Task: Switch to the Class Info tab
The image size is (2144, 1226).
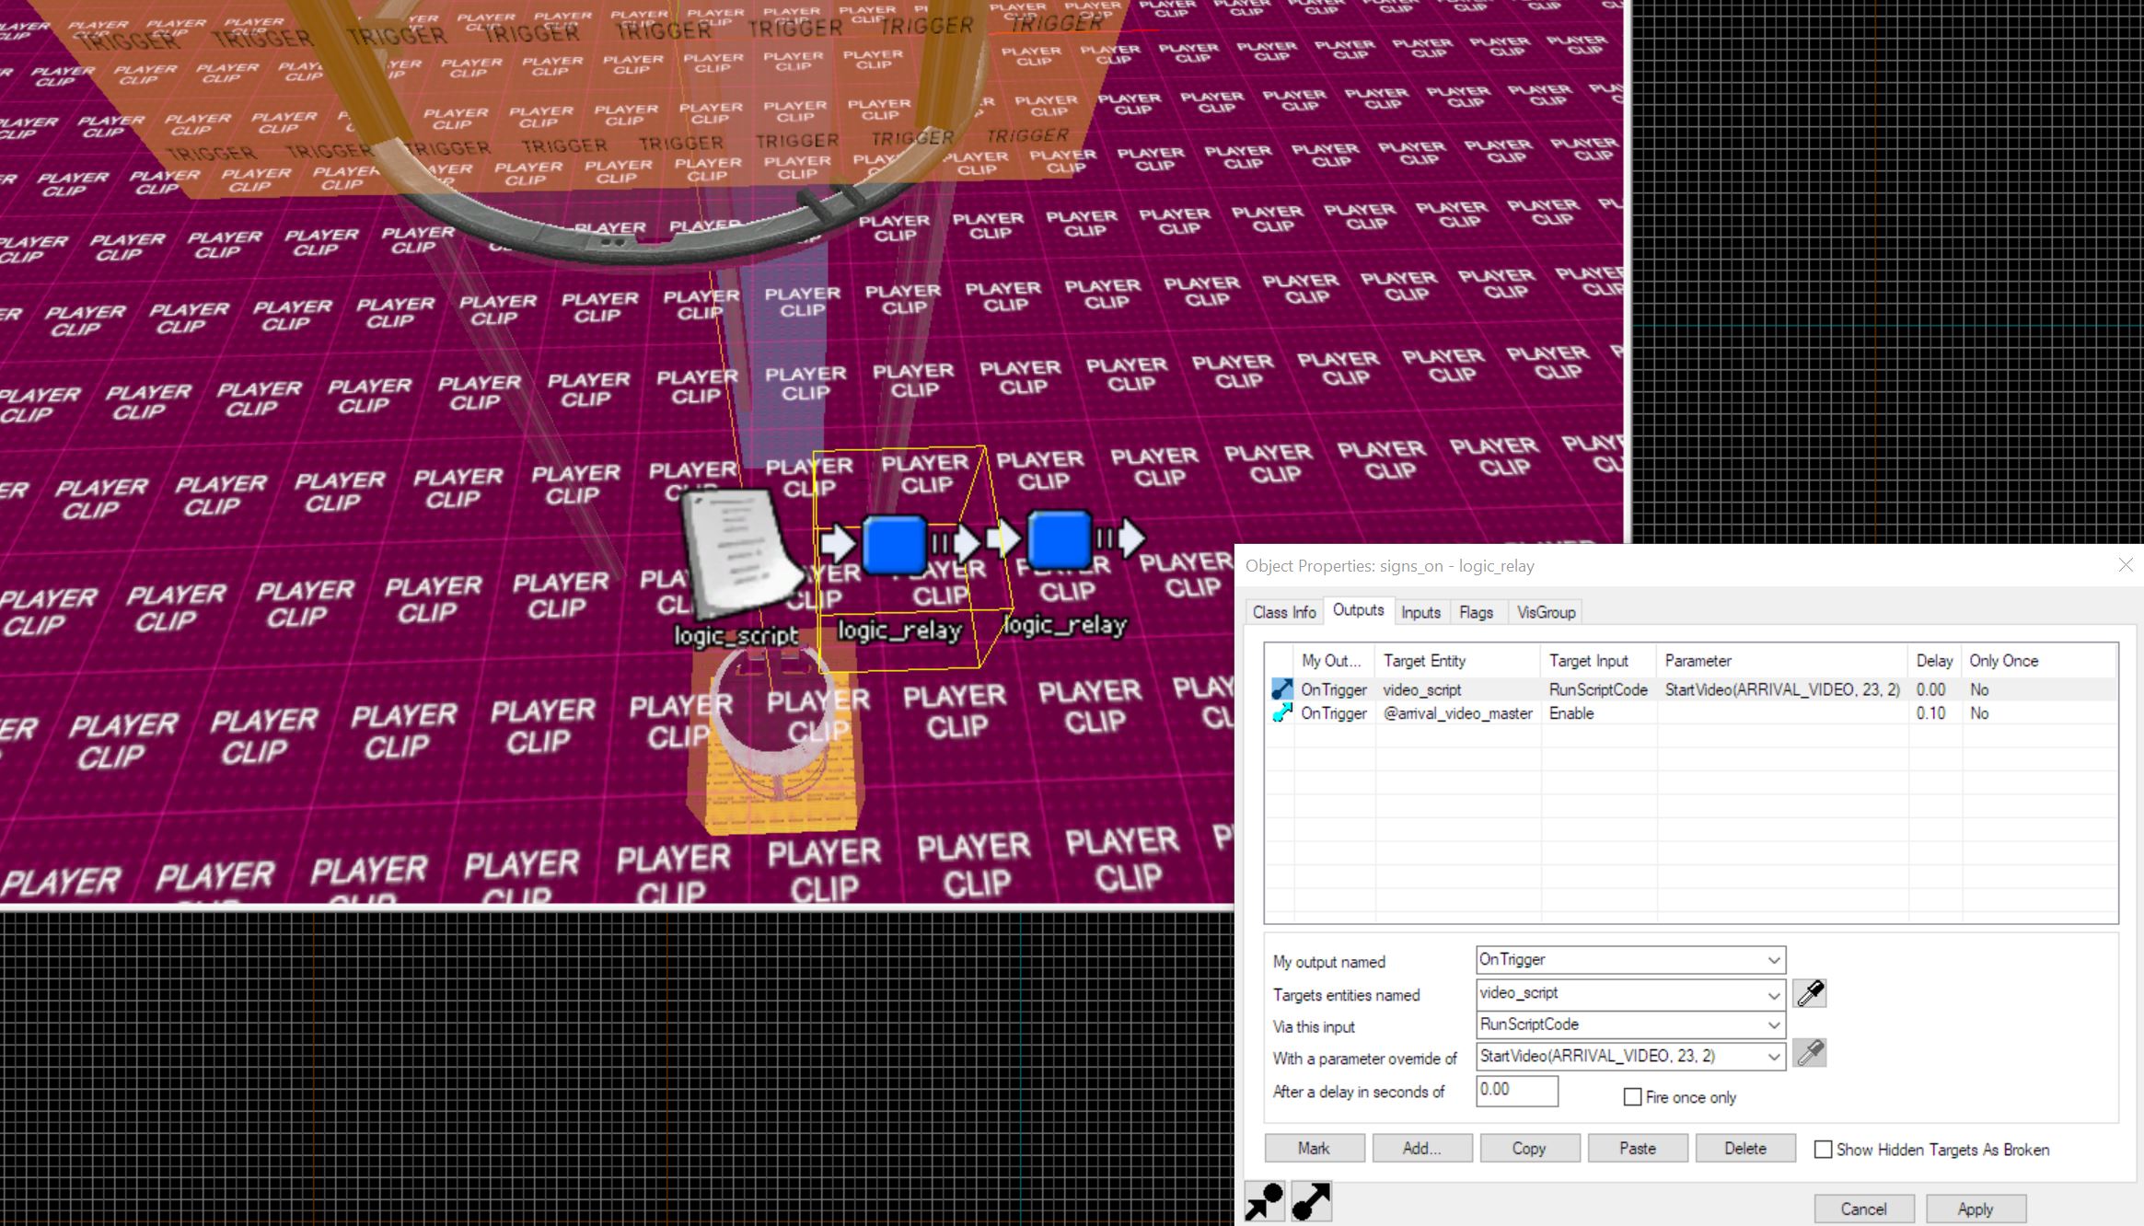Action: 1283,612
